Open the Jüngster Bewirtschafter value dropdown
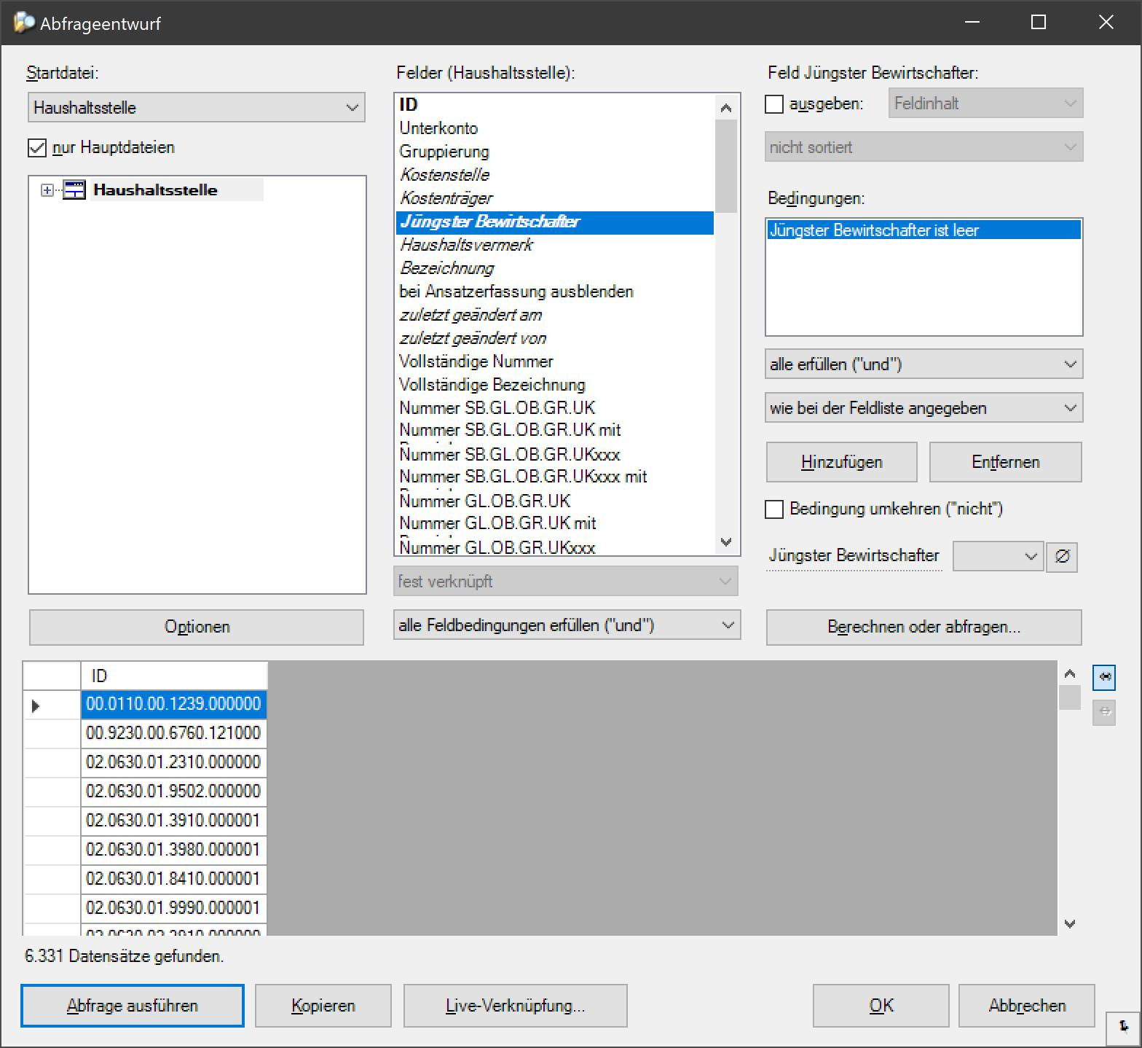1142x1048 pixels. pyautogui.click(x=998, y=557)
